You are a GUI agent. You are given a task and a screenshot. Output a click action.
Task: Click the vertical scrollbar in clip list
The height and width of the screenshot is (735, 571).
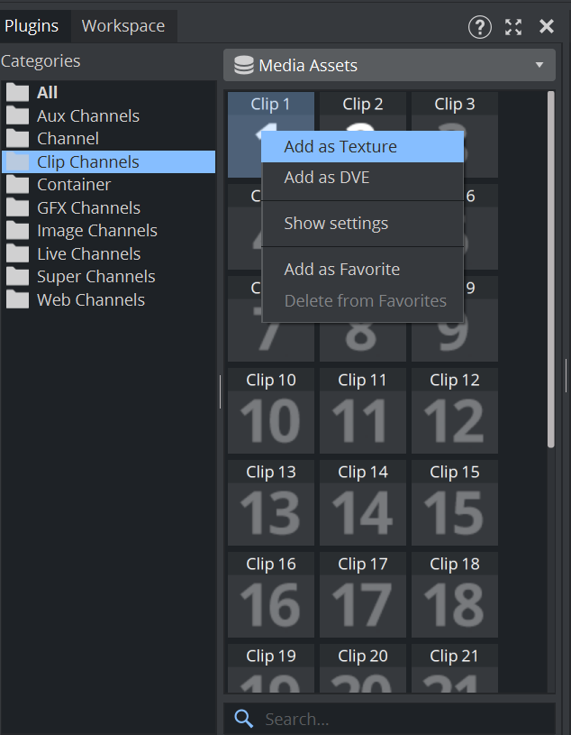coord(551,271)
